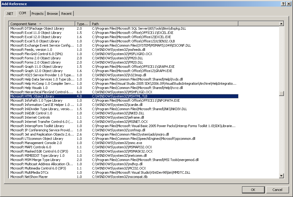Viewport: 293px width, 197px height.
Task: Click path C:\WINDOWS\system32\MSHFLXGD.OCX
Action: pos(122,92)
